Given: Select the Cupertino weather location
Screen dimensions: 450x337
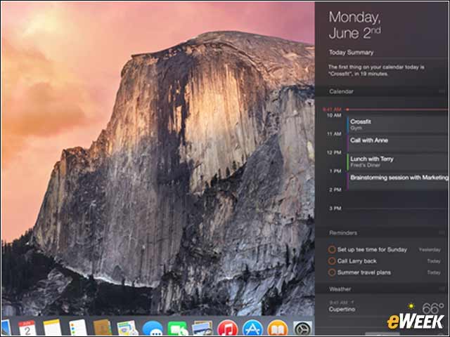Looking at the screenshot, I should (x=342, y=310).
